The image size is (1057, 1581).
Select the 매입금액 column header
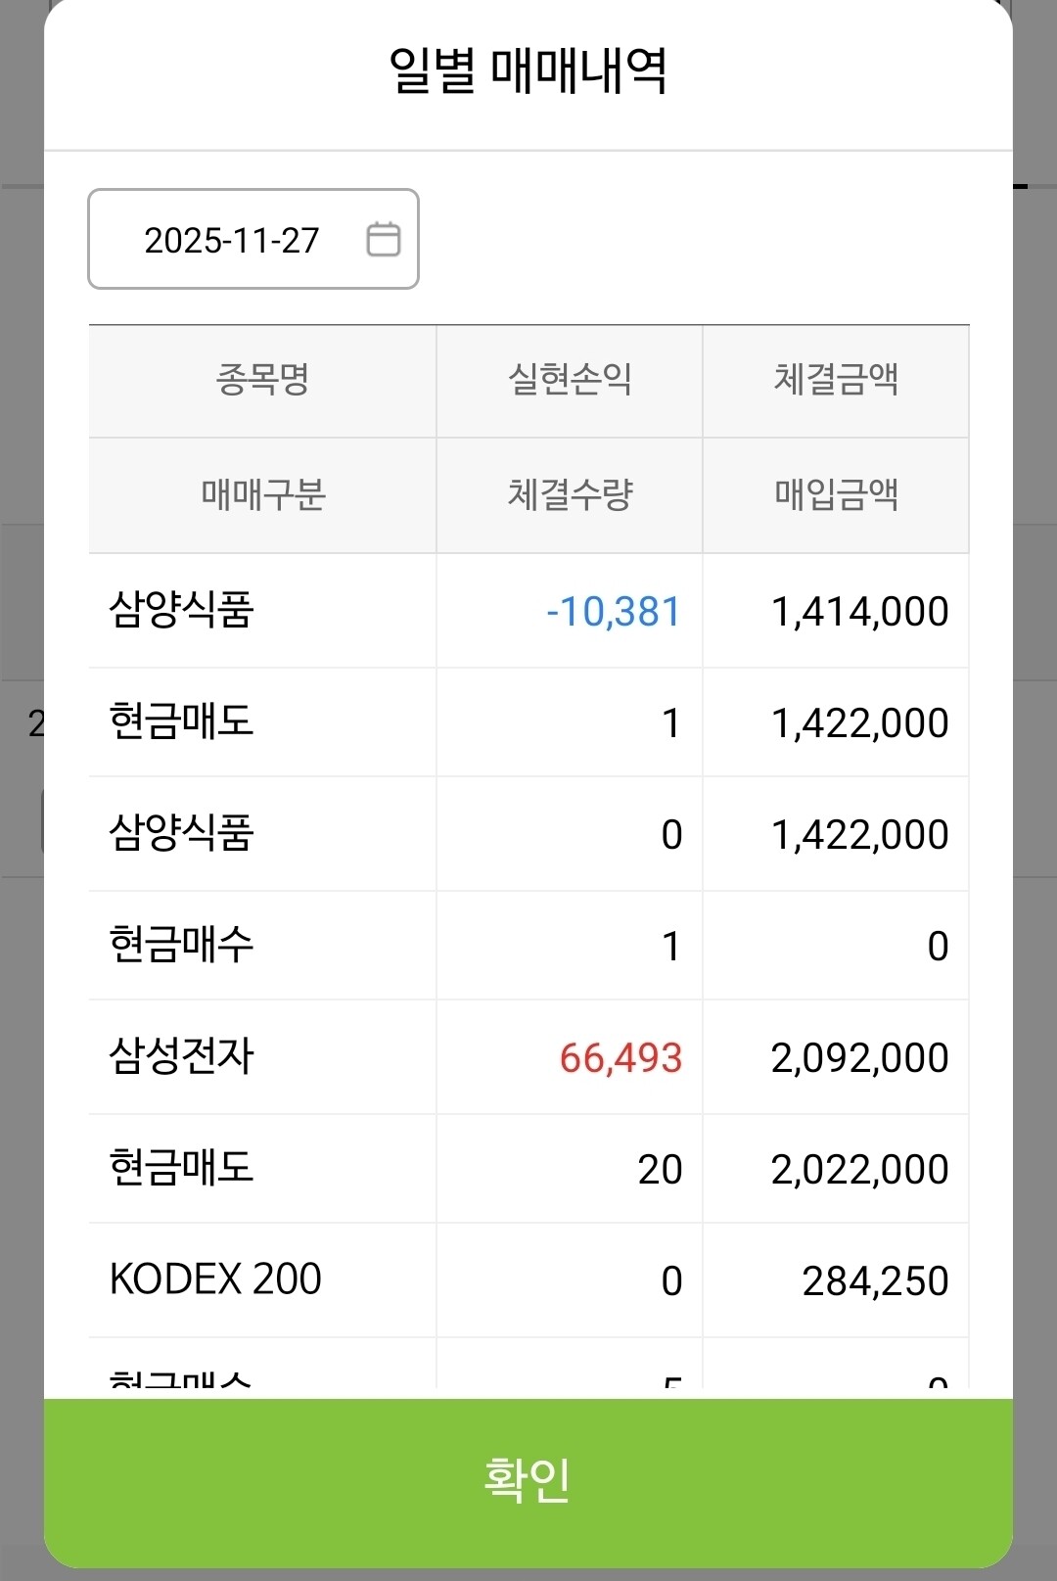point(836,494)
